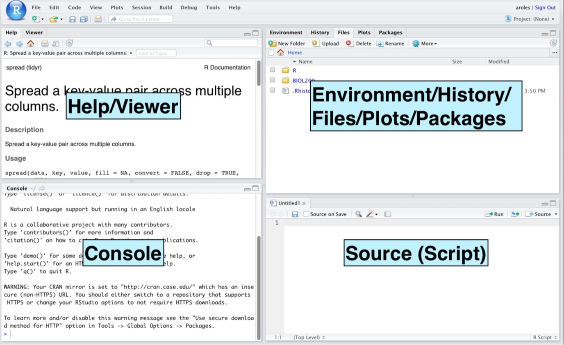564x345 pixels.
Task: Click the Find in Topic field
Action: (156, 53)
